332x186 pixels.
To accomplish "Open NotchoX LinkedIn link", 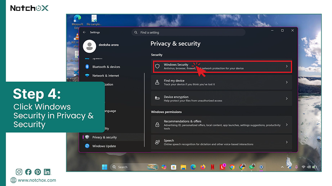I will [x=47, y=172].
